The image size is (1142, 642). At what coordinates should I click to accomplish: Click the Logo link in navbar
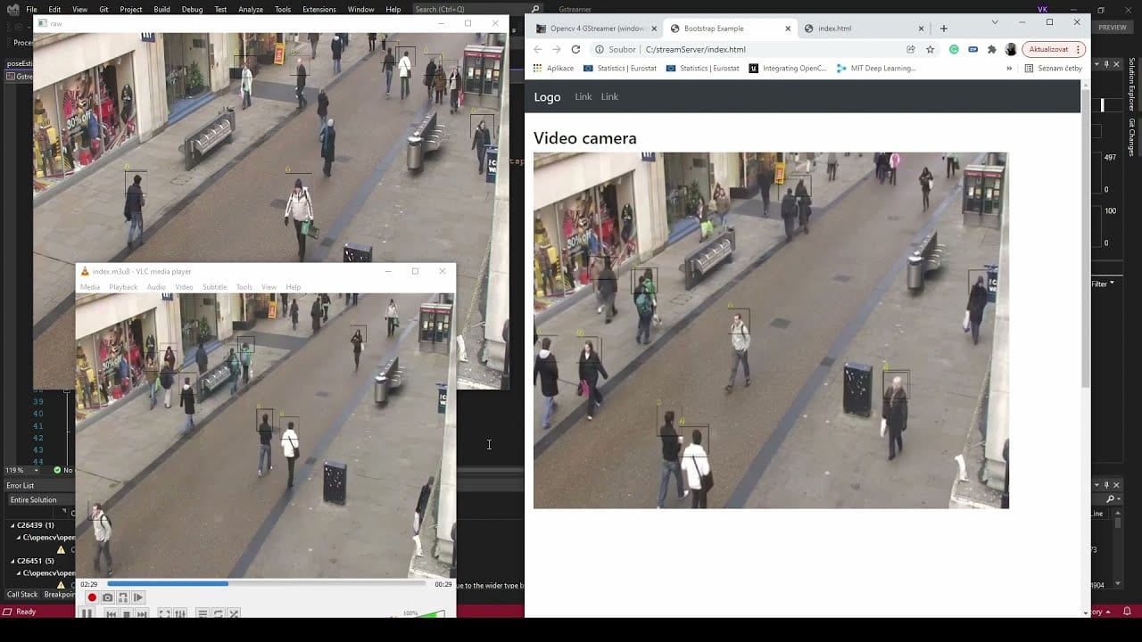[547, 96]
